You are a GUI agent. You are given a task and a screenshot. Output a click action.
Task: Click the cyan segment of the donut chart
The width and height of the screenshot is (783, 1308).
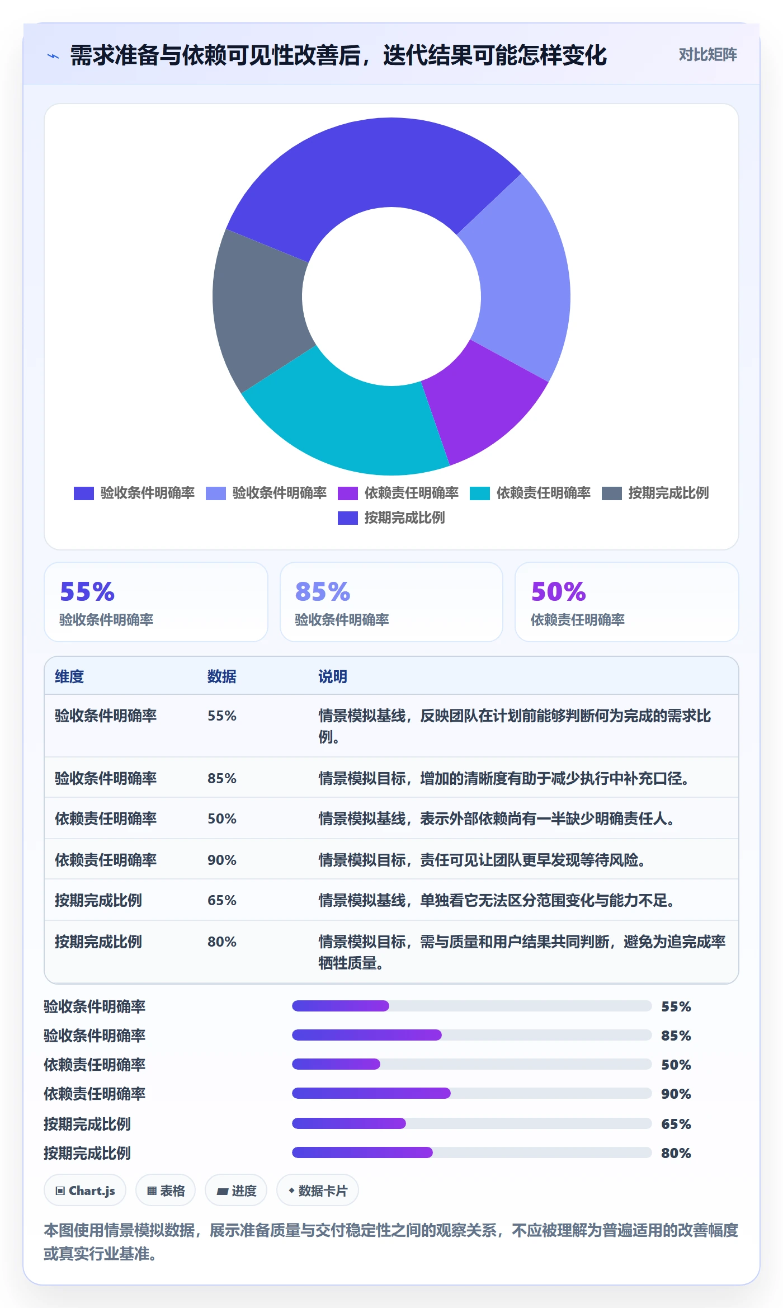pyautogui.click(x=352, y=420)
